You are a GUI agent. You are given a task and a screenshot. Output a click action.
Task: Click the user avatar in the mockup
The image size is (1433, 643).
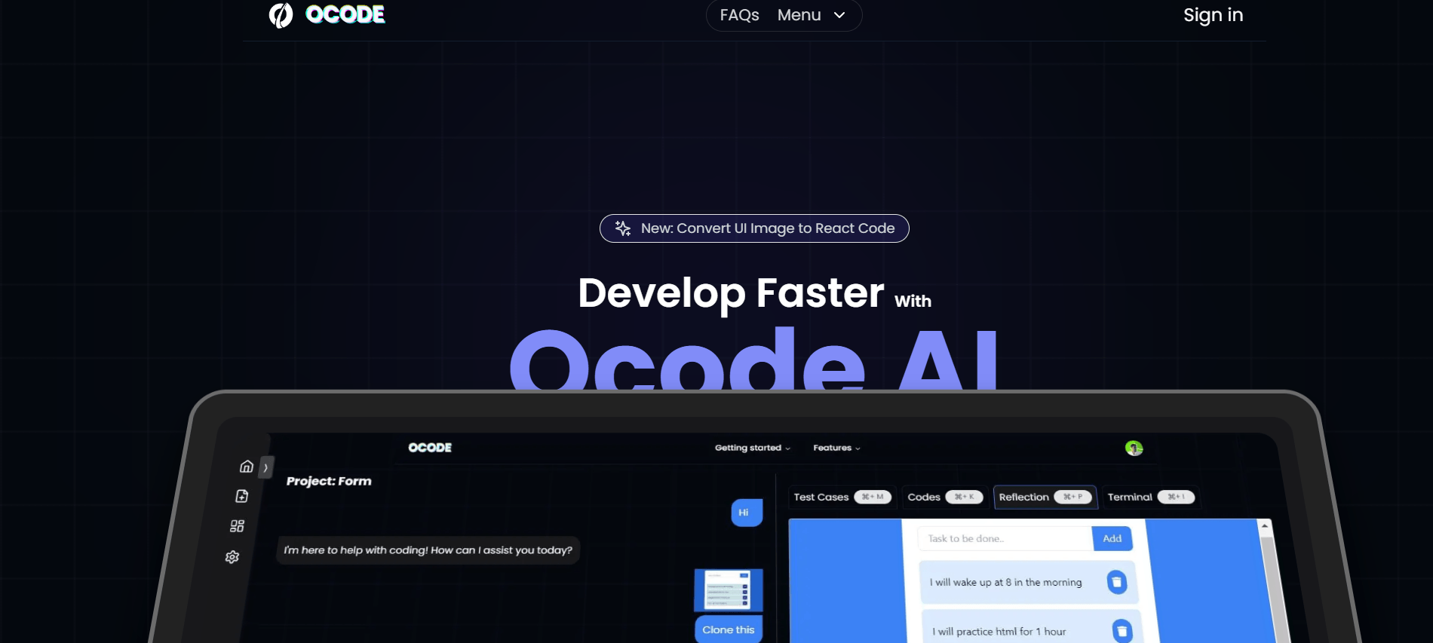coord(1134,449)
